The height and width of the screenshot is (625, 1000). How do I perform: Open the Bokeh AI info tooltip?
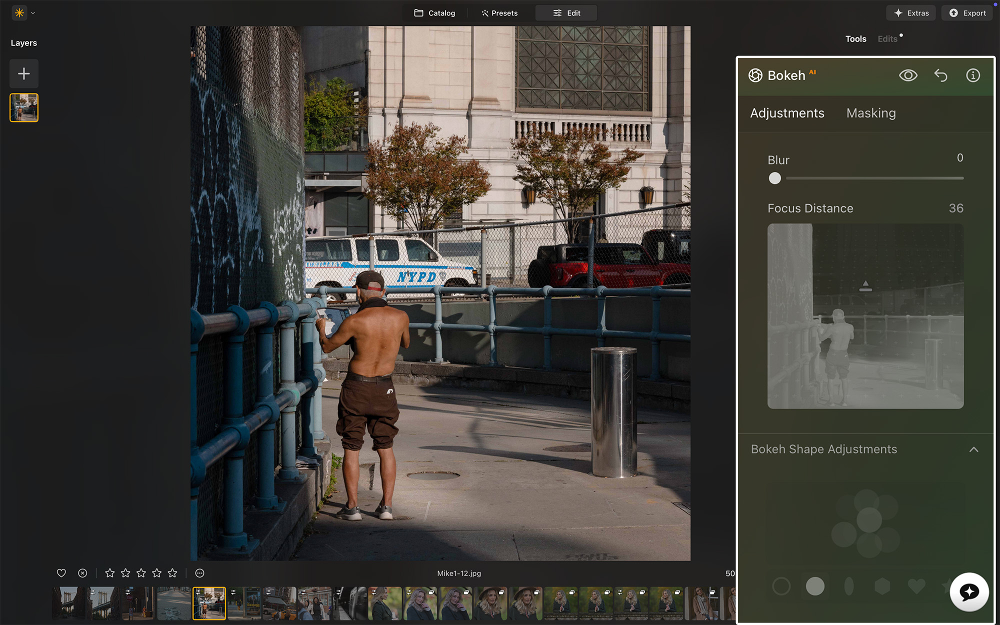(x=973, y=75)
